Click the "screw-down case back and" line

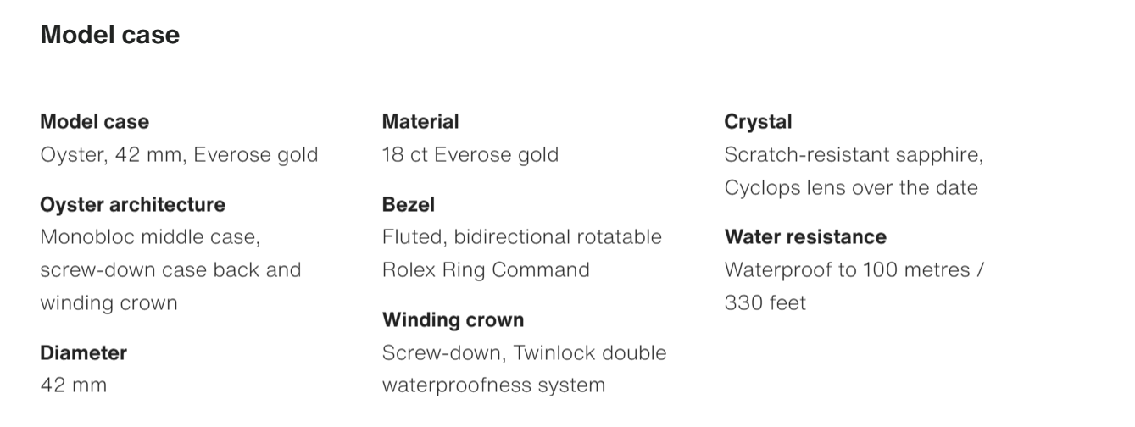170,270
